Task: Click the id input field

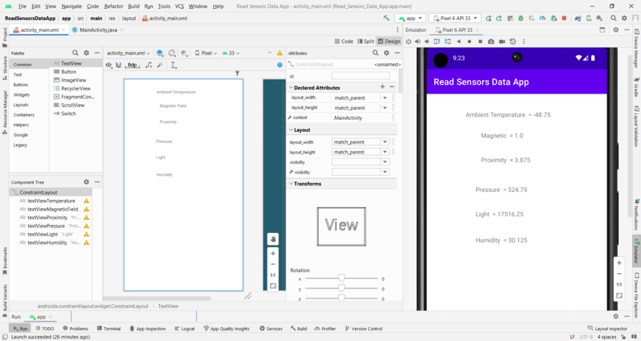Action: point(361,76)
